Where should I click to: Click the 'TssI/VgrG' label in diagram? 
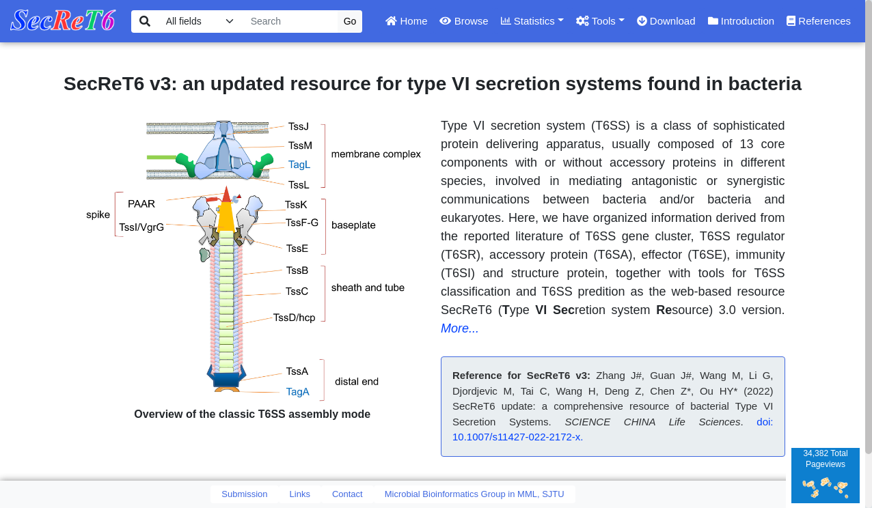(x=141, y=227)
